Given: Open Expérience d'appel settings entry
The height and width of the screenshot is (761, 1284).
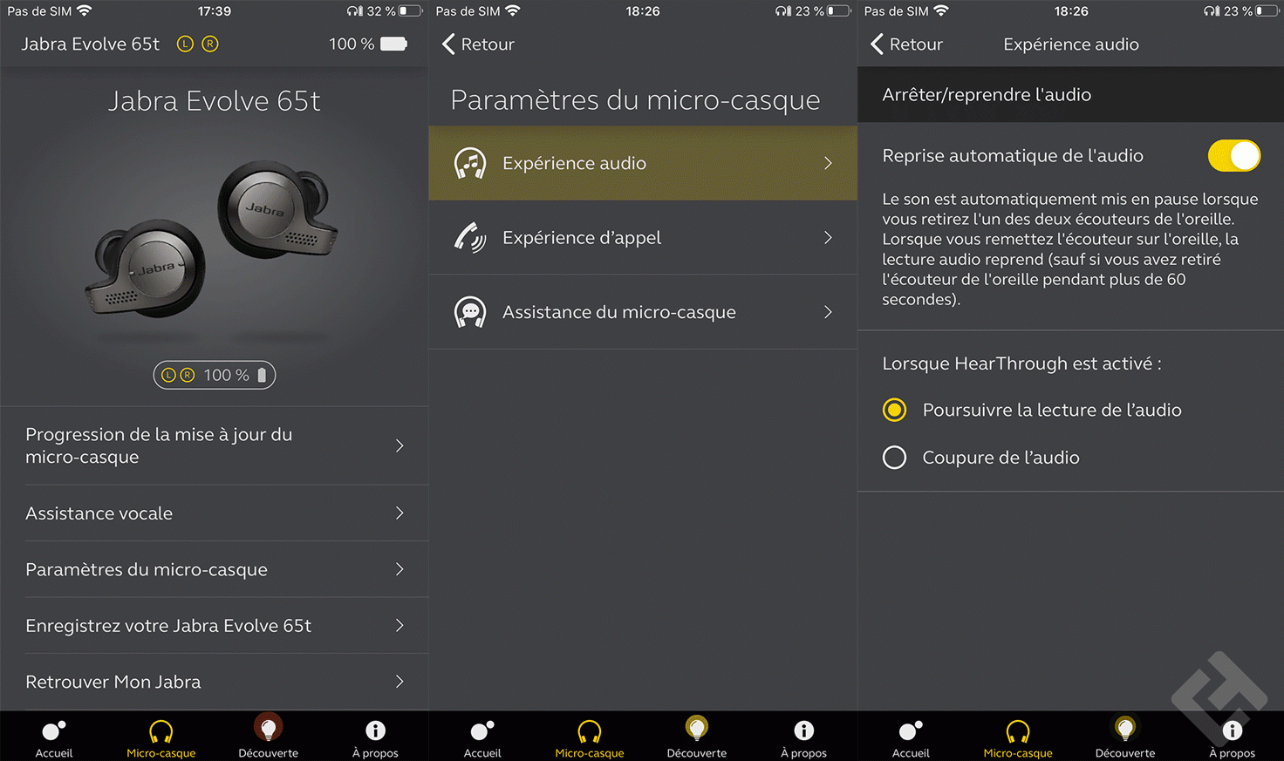Looking at the screenshot, I should (643, 237).
